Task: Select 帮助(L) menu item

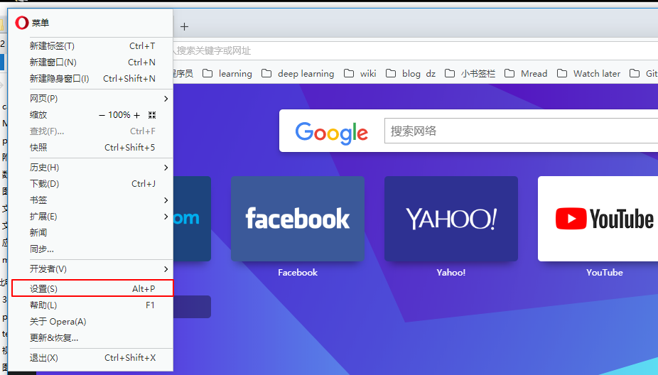Action: point(92,305)
